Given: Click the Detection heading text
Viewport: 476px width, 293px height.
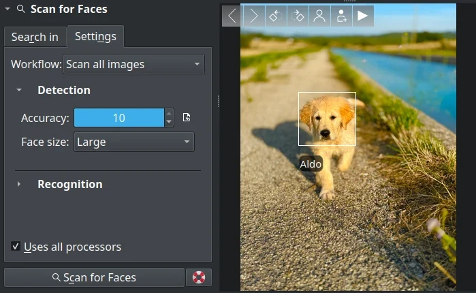Looking at the screenshot, I should [x=64, y=90].
